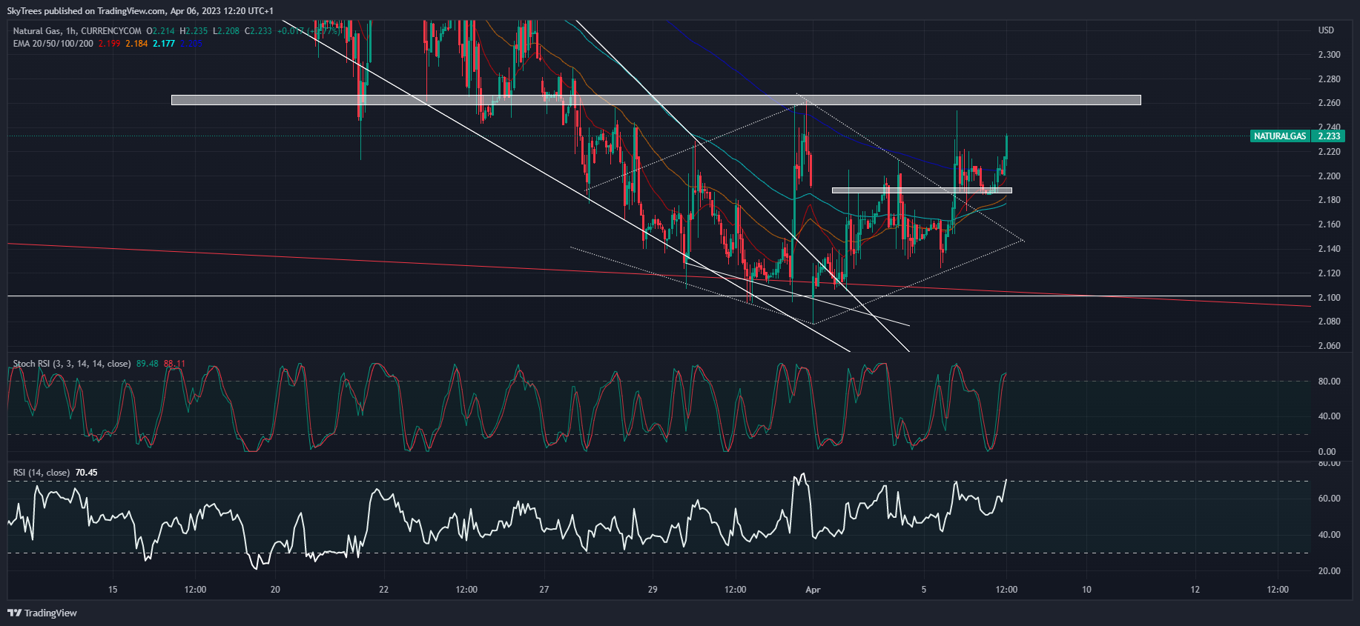Viewport: 1360px width, 626px height.
Task: Click the 2.280 price axis label
Action: coord(1329,79)
